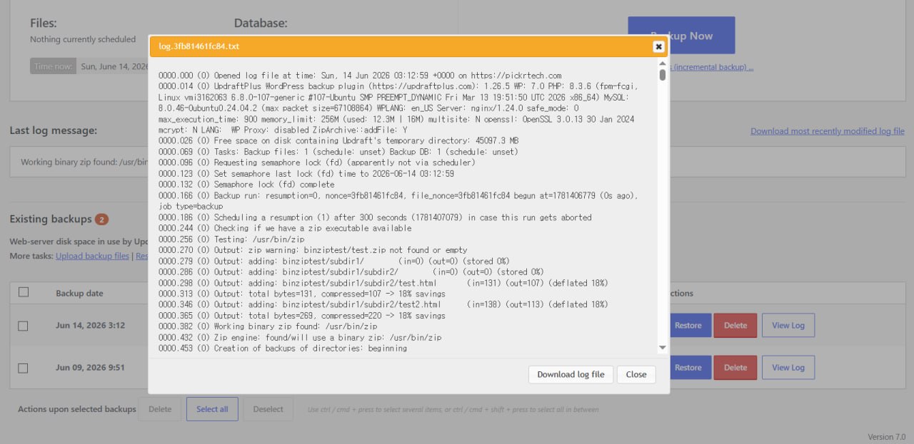The image size is (914, 444).
Task: Click the 'total bytes=269, compressed=220' log line
Action: [302, 316]
